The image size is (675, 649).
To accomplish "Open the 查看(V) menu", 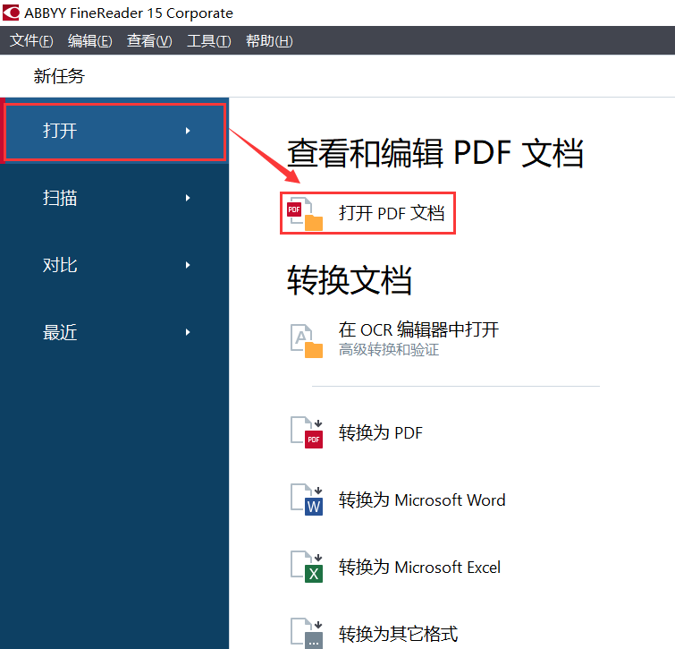I will tap(149, 41).
